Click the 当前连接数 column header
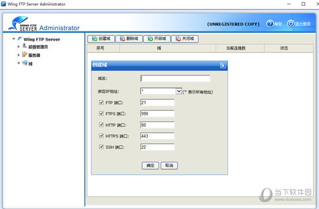 (240, 48)
